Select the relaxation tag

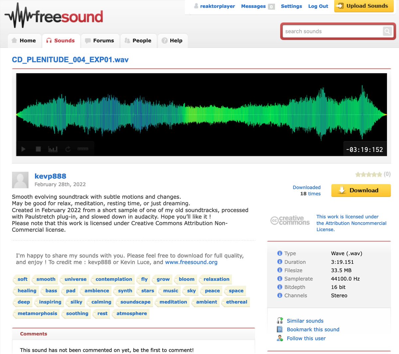[215, 279]
